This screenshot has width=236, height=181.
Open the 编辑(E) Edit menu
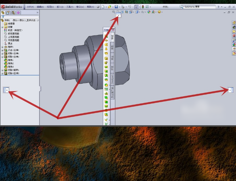[40, 7]
